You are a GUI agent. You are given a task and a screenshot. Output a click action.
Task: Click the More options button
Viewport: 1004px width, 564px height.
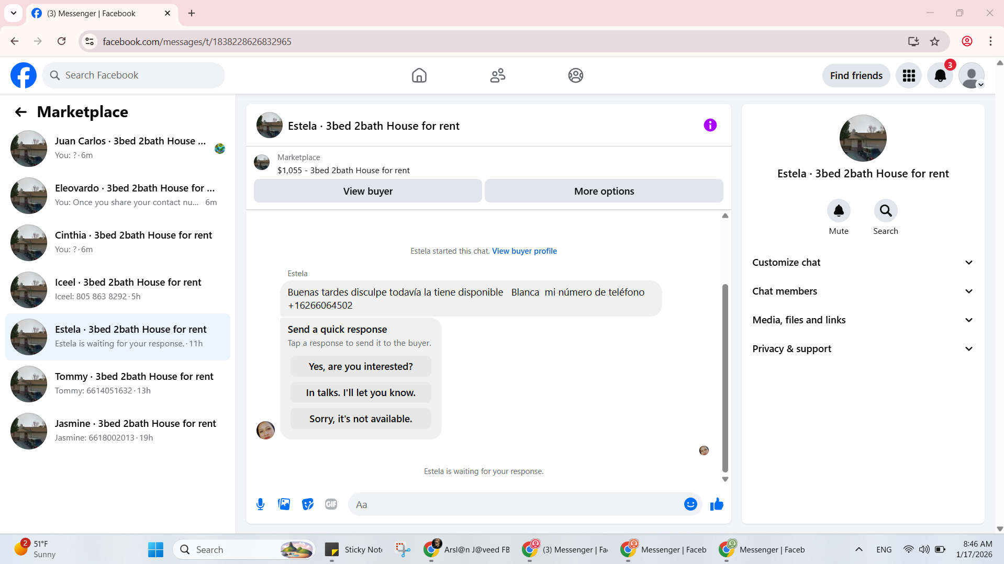pyautogui.click(x=604, y=191)
